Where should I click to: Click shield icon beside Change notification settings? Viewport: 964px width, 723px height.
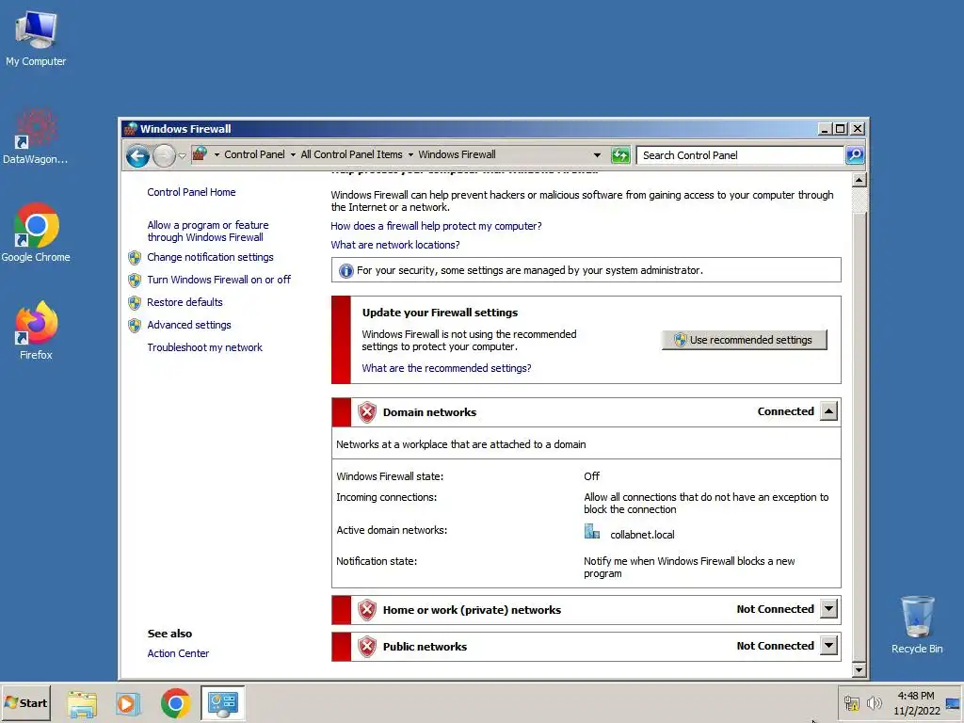[135, 258]
